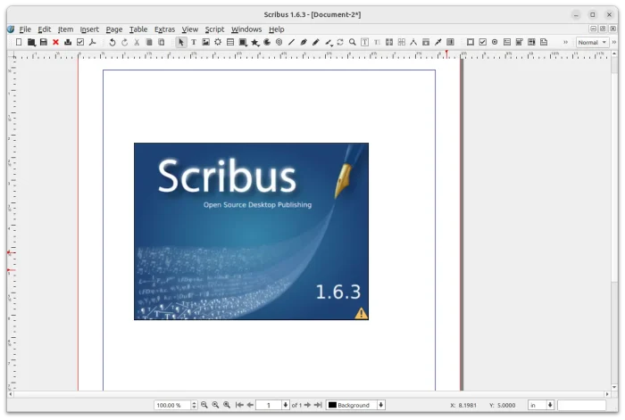The height and width of the screenshot is (420, 625).
Task: Select the Shape tool
Action: point(243,42)
